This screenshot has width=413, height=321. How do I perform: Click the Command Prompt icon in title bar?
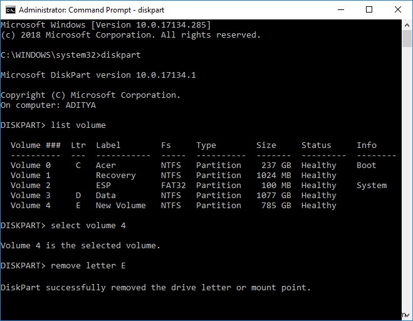pos(9,9)
